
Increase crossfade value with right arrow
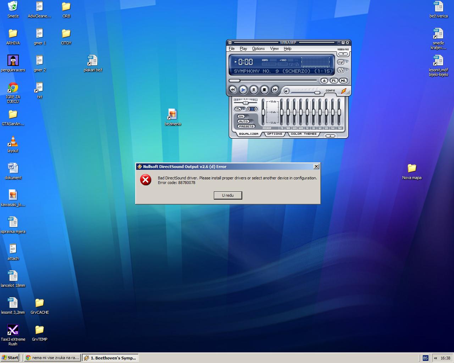coord(256,109)
